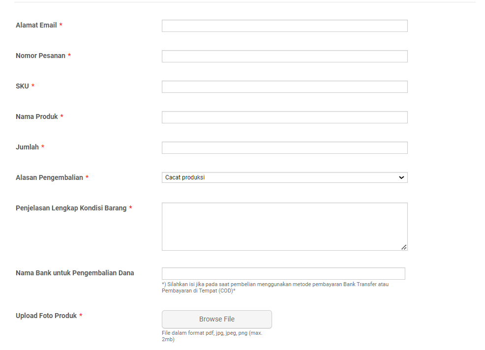The height and width of the screenshot is (350, 485).
Task: Click the Alamat Email input field
Action: (x=285, y=26)
